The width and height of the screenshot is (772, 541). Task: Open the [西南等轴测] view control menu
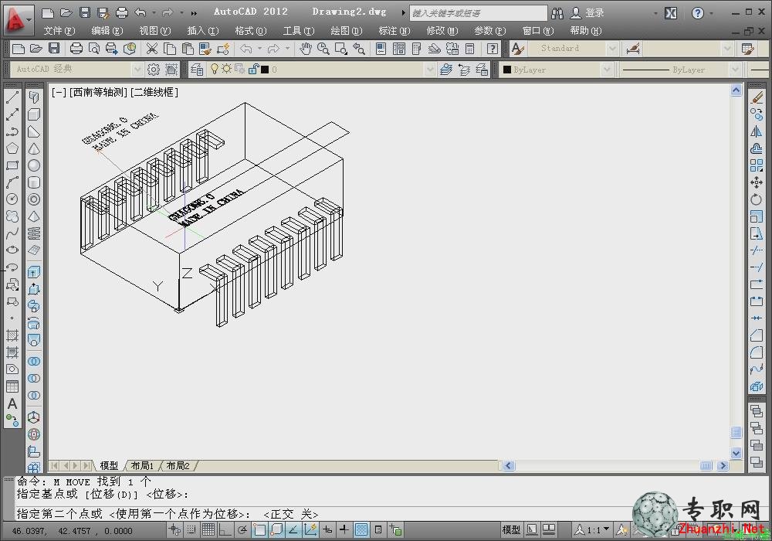coord(99,92)
